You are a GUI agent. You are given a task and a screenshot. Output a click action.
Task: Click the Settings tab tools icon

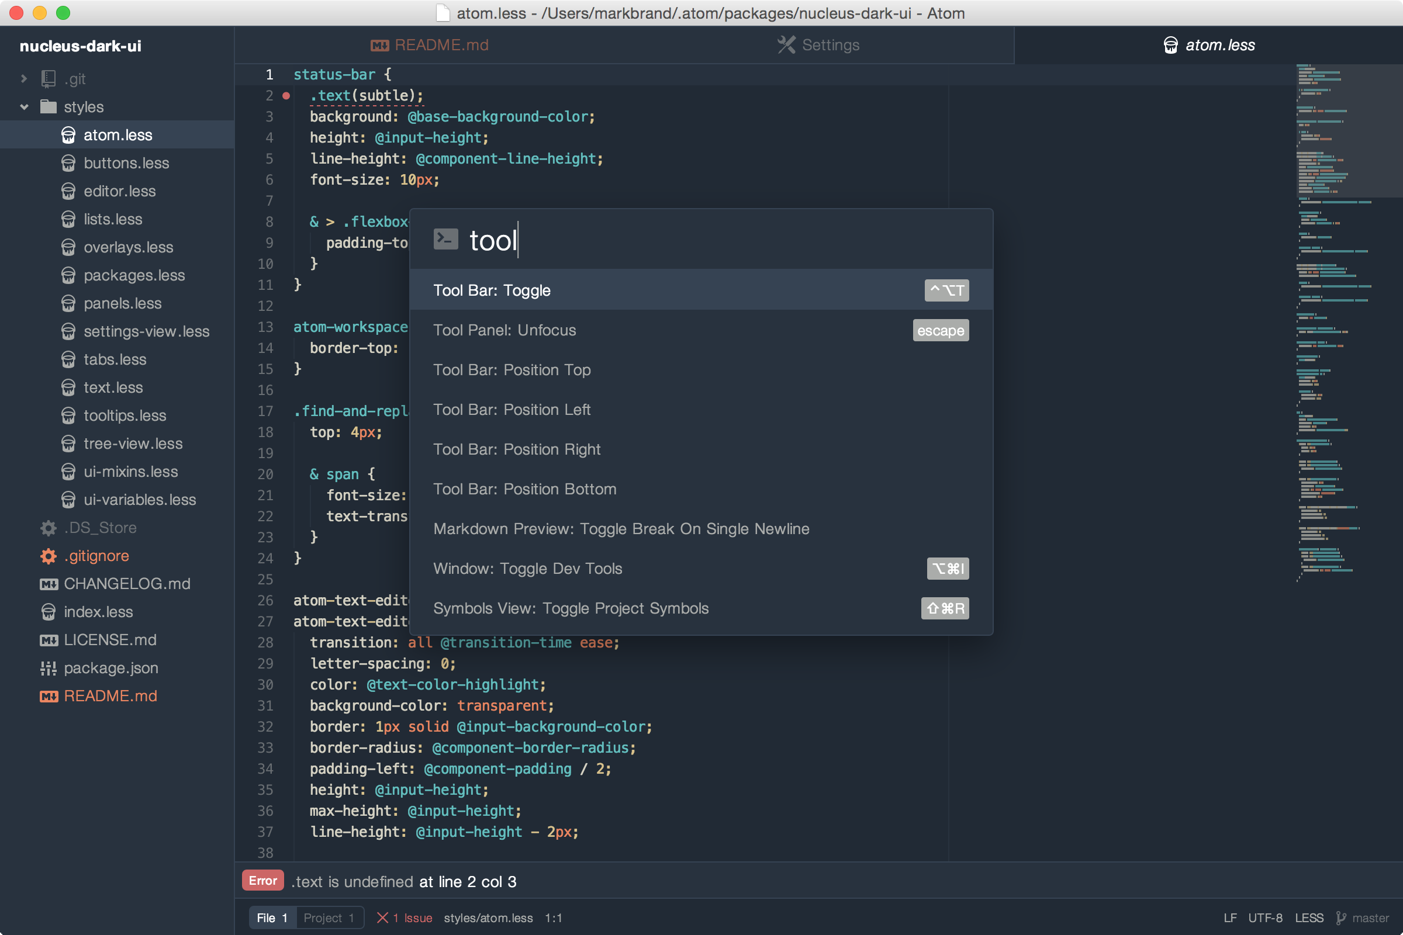[786, 45]
